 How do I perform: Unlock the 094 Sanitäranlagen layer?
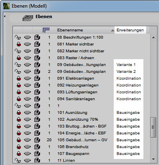point(19,99)
